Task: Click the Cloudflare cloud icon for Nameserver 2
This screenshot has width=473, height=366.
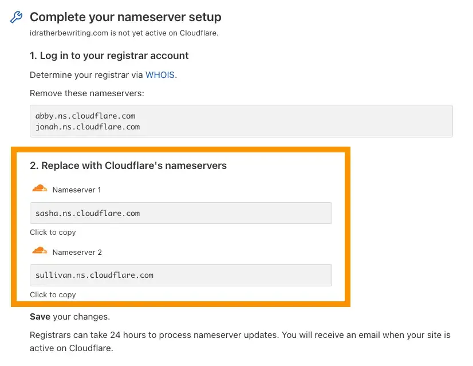Action: pos(40,251)
